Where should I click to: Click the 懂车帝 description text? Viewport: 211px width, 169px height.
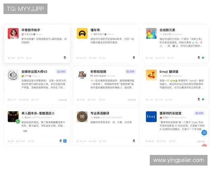point(112,41)
